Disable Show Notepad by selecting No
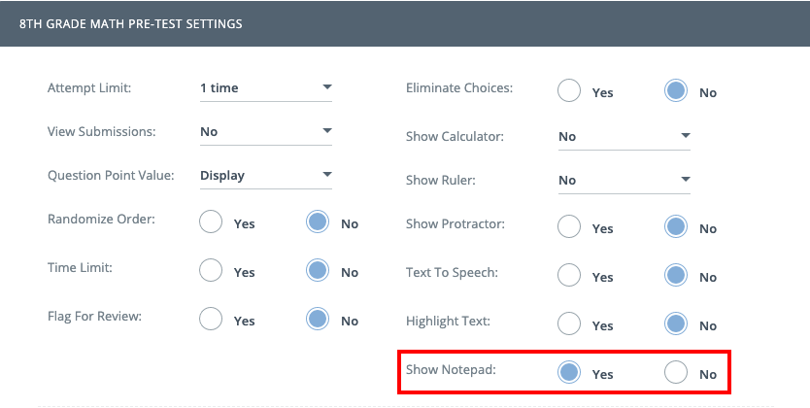The width and height of the screenshot is (810, 408). coord(676,373)
